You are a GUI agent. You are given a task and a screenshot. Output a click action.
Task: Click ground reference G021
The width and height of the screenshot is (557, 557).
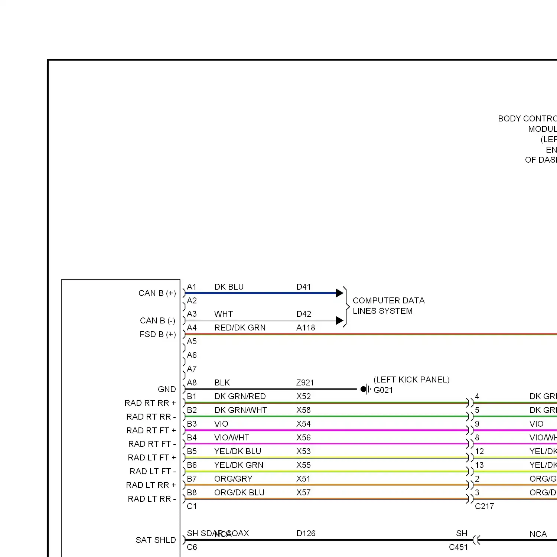[383, 390]
